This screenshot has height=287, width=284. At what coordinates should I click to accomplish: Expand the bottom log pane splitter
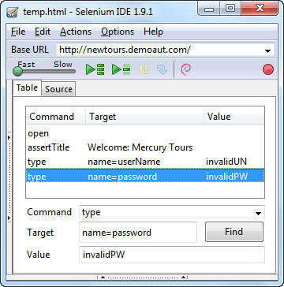point(143,278)
